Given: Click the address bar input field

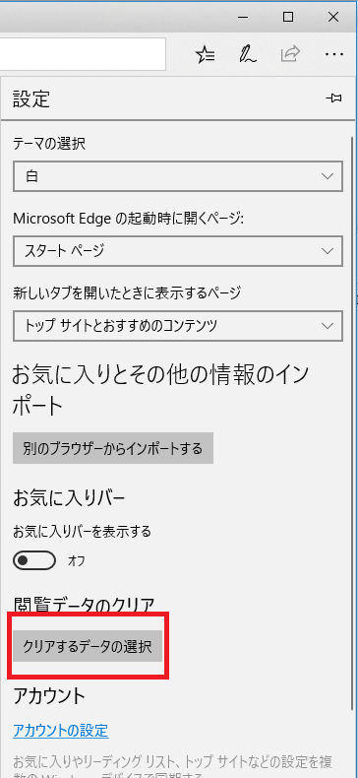Looking at the screenshot, I should (x=83, y=54).
